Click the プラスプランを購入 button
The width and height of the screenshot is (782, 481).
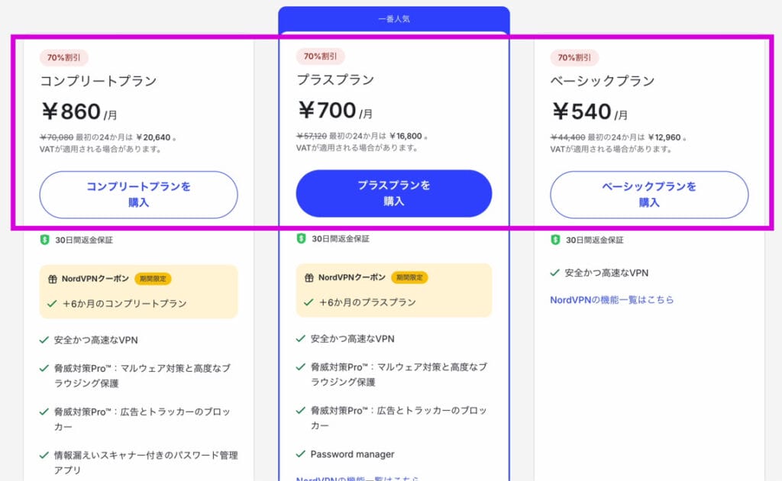pyautogui.click(x=394, y=193)
